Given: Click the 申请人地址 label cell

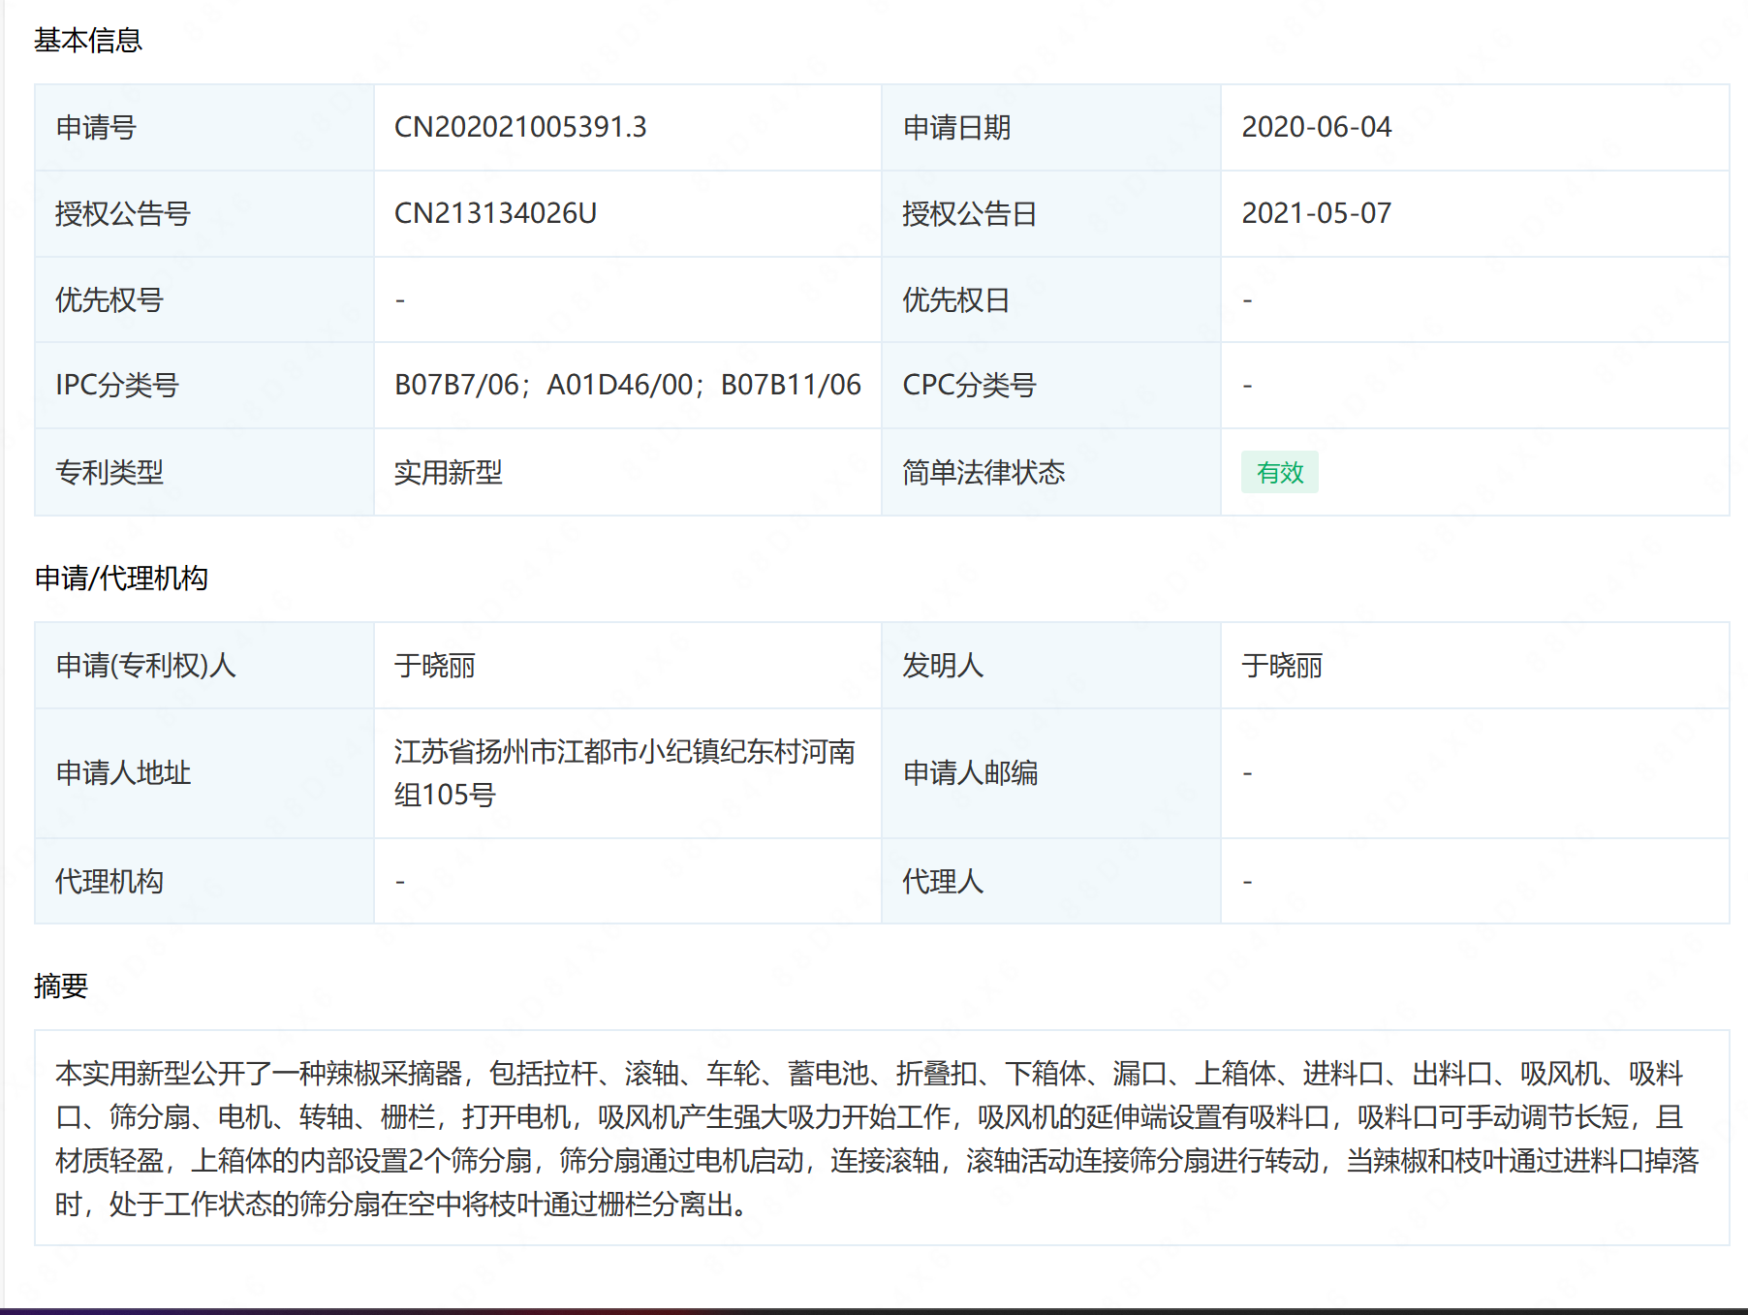Looking at the screenshot, I should pos(204,773).
